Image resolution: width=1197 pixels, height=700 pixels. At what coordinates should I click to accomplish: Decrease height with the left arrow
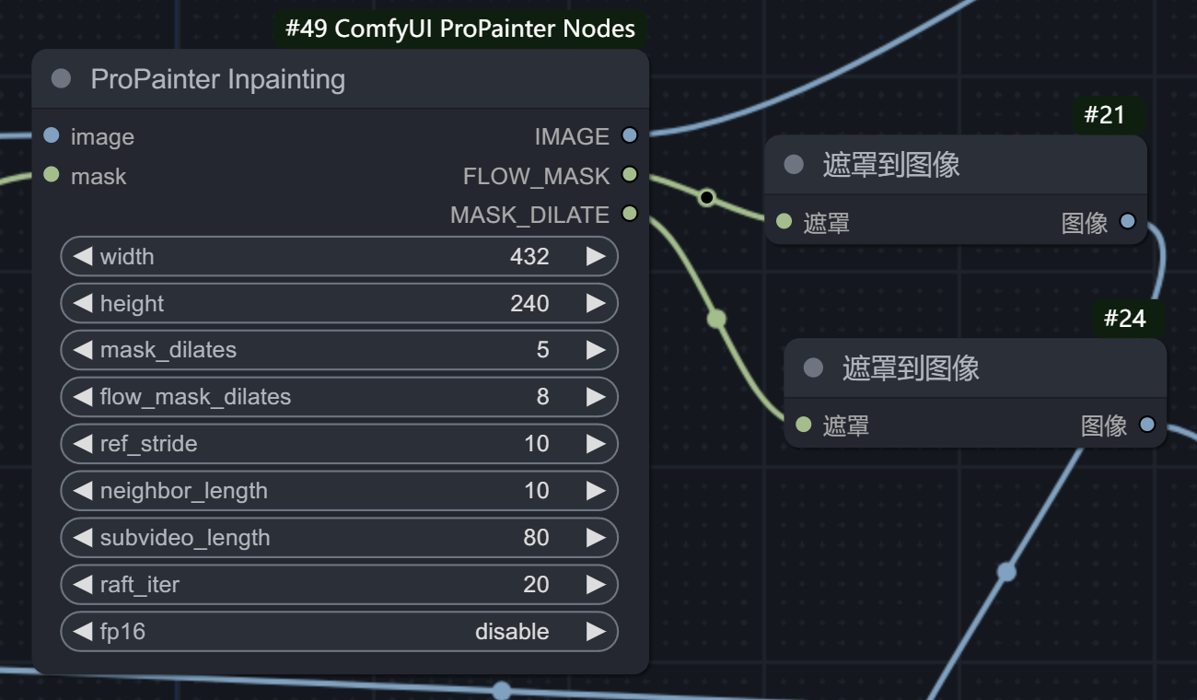point(83,303)
